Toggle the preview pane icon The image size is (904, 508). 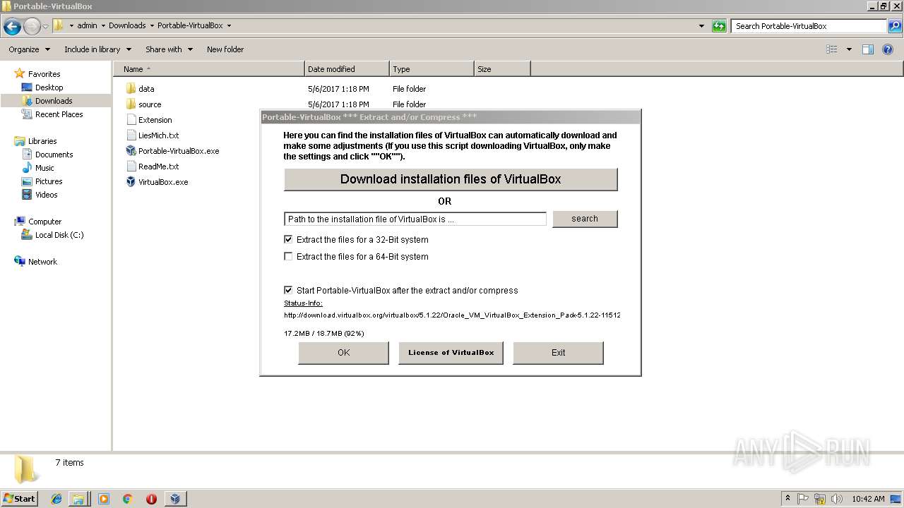click(x=868, y=49)
